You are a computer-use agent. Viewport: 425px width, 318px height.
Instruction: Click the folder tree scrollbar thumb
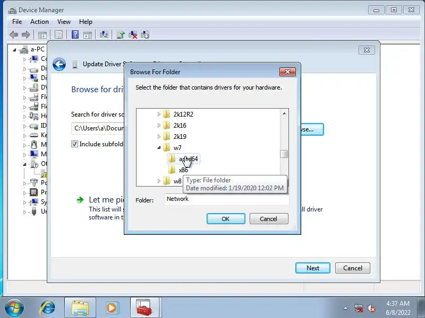[x=284, y=154]
